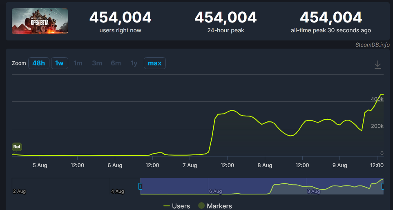Follow the SteamDB.info credit link

pyautogui.click(x=372, y=45)
